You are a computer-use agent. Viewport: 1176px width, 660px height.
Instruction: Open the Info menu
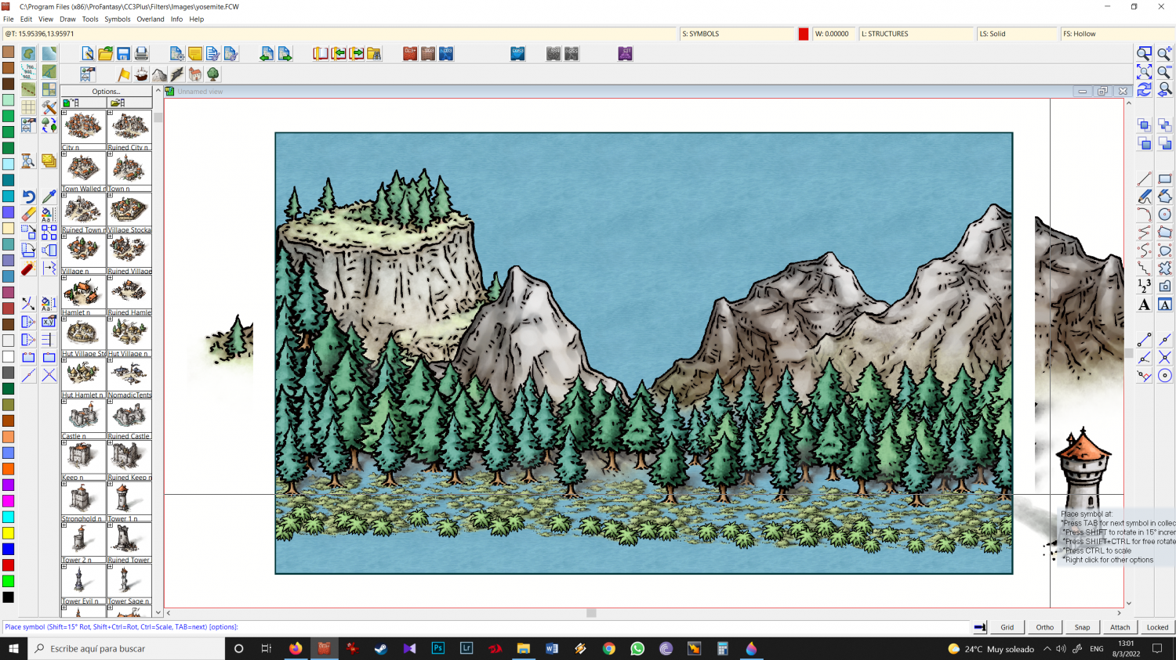click(x=177, y=19)
